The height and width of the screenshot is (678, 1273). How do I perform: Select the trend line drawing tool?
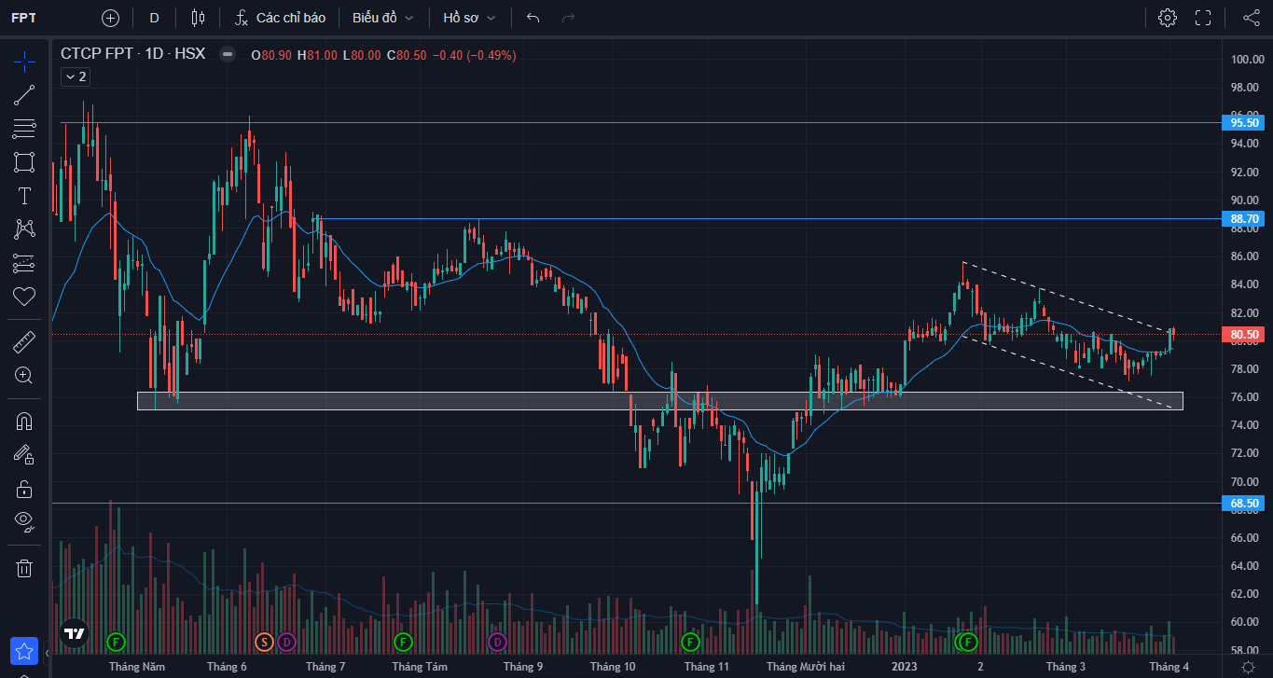24,95
